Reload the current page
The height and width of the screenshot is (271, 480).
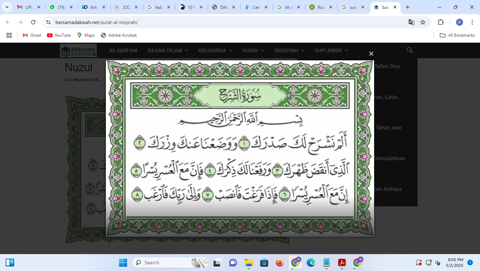click(33, 22)
